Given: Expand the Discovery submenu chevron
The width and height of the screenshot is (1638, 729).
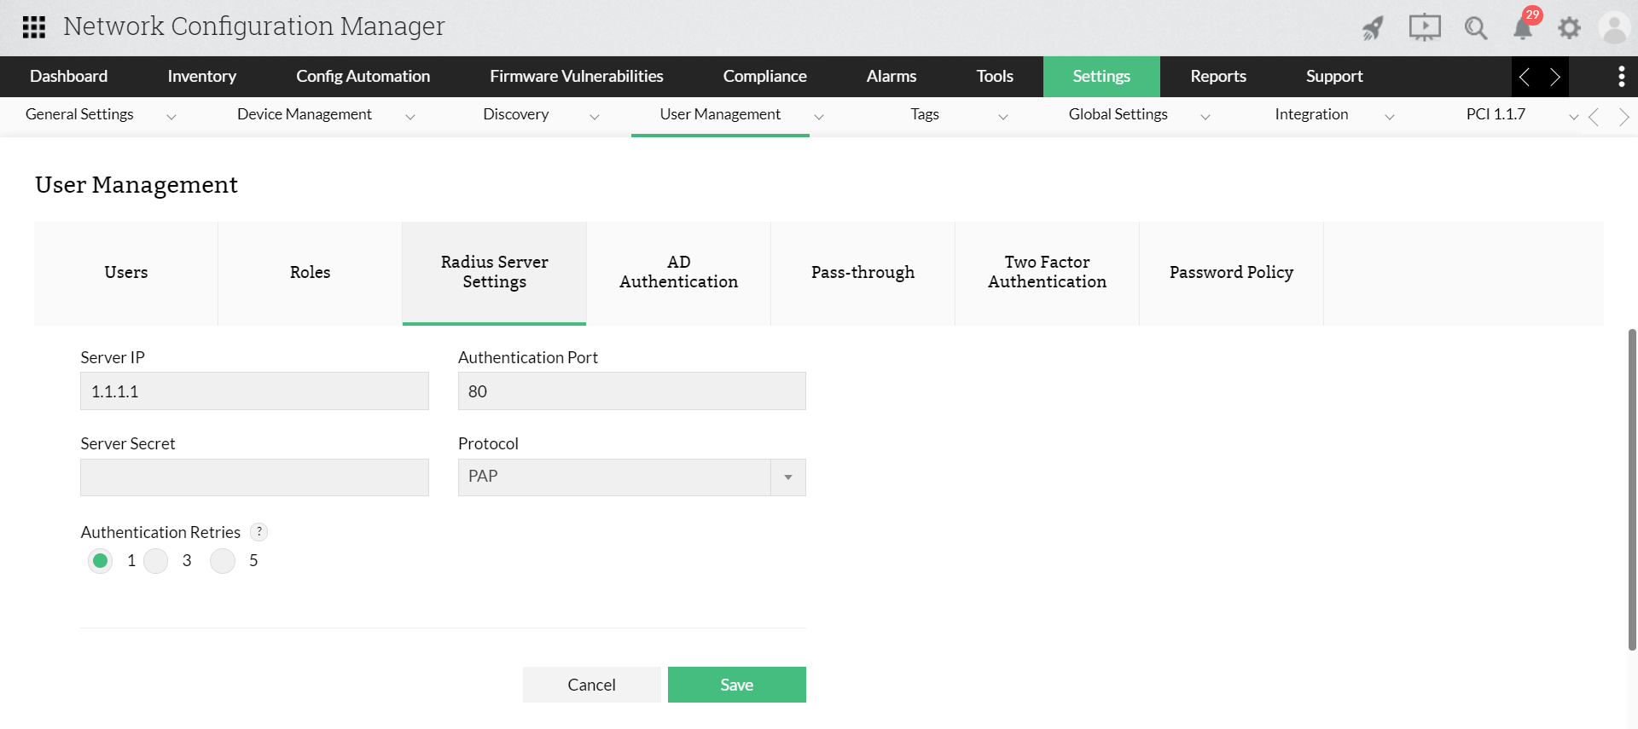Looking at the screenshot, I should [x=595, y=117].
